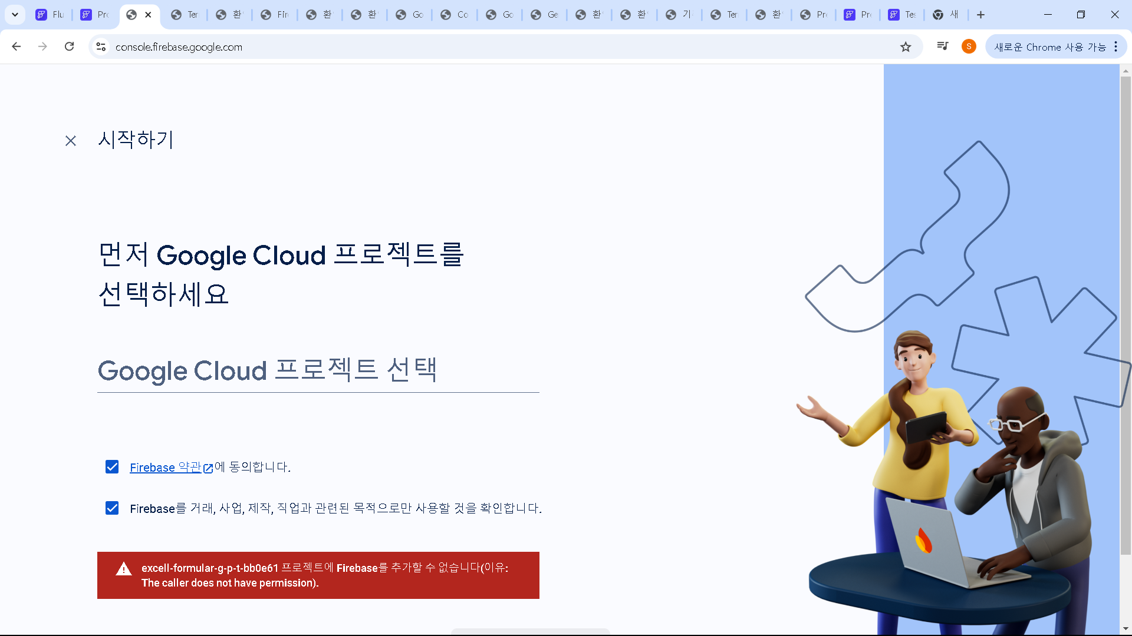Image resolution: width=1132 pixels, height=636 pixels.
Task: Close the 시작하기 setup page with X icon
Action: point(71,141)
